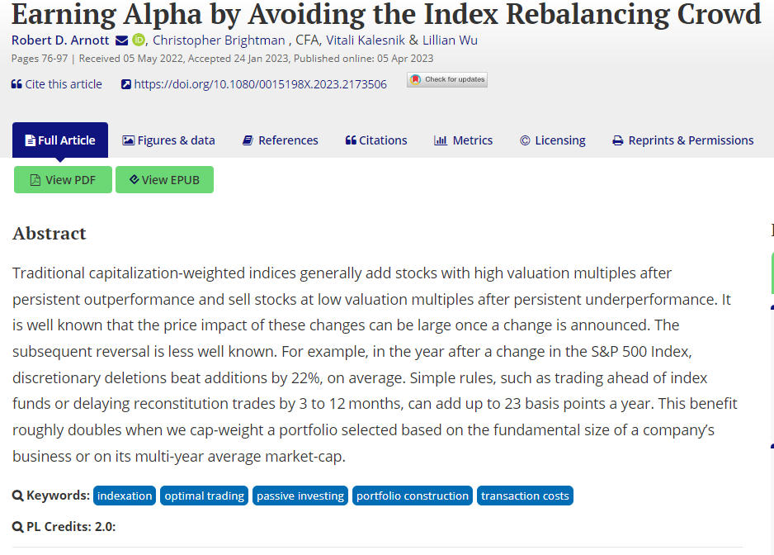This screenshot has height=555, width=774.
Task: Go to the Metrics tab
Action: coord(463,140)
